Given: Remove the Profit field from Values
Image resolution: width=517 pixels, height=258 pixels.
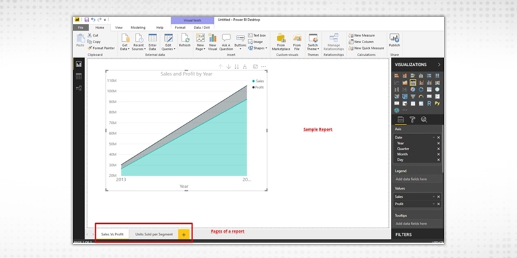Looking at the screenshot, I should 439,204.
